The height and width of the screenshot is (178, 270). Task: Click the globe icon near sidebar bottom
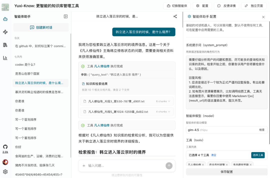5,162
